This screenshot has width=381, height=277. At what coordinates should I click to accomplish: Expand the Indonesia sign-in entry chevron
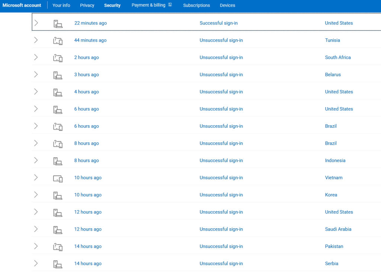(36, 160)
